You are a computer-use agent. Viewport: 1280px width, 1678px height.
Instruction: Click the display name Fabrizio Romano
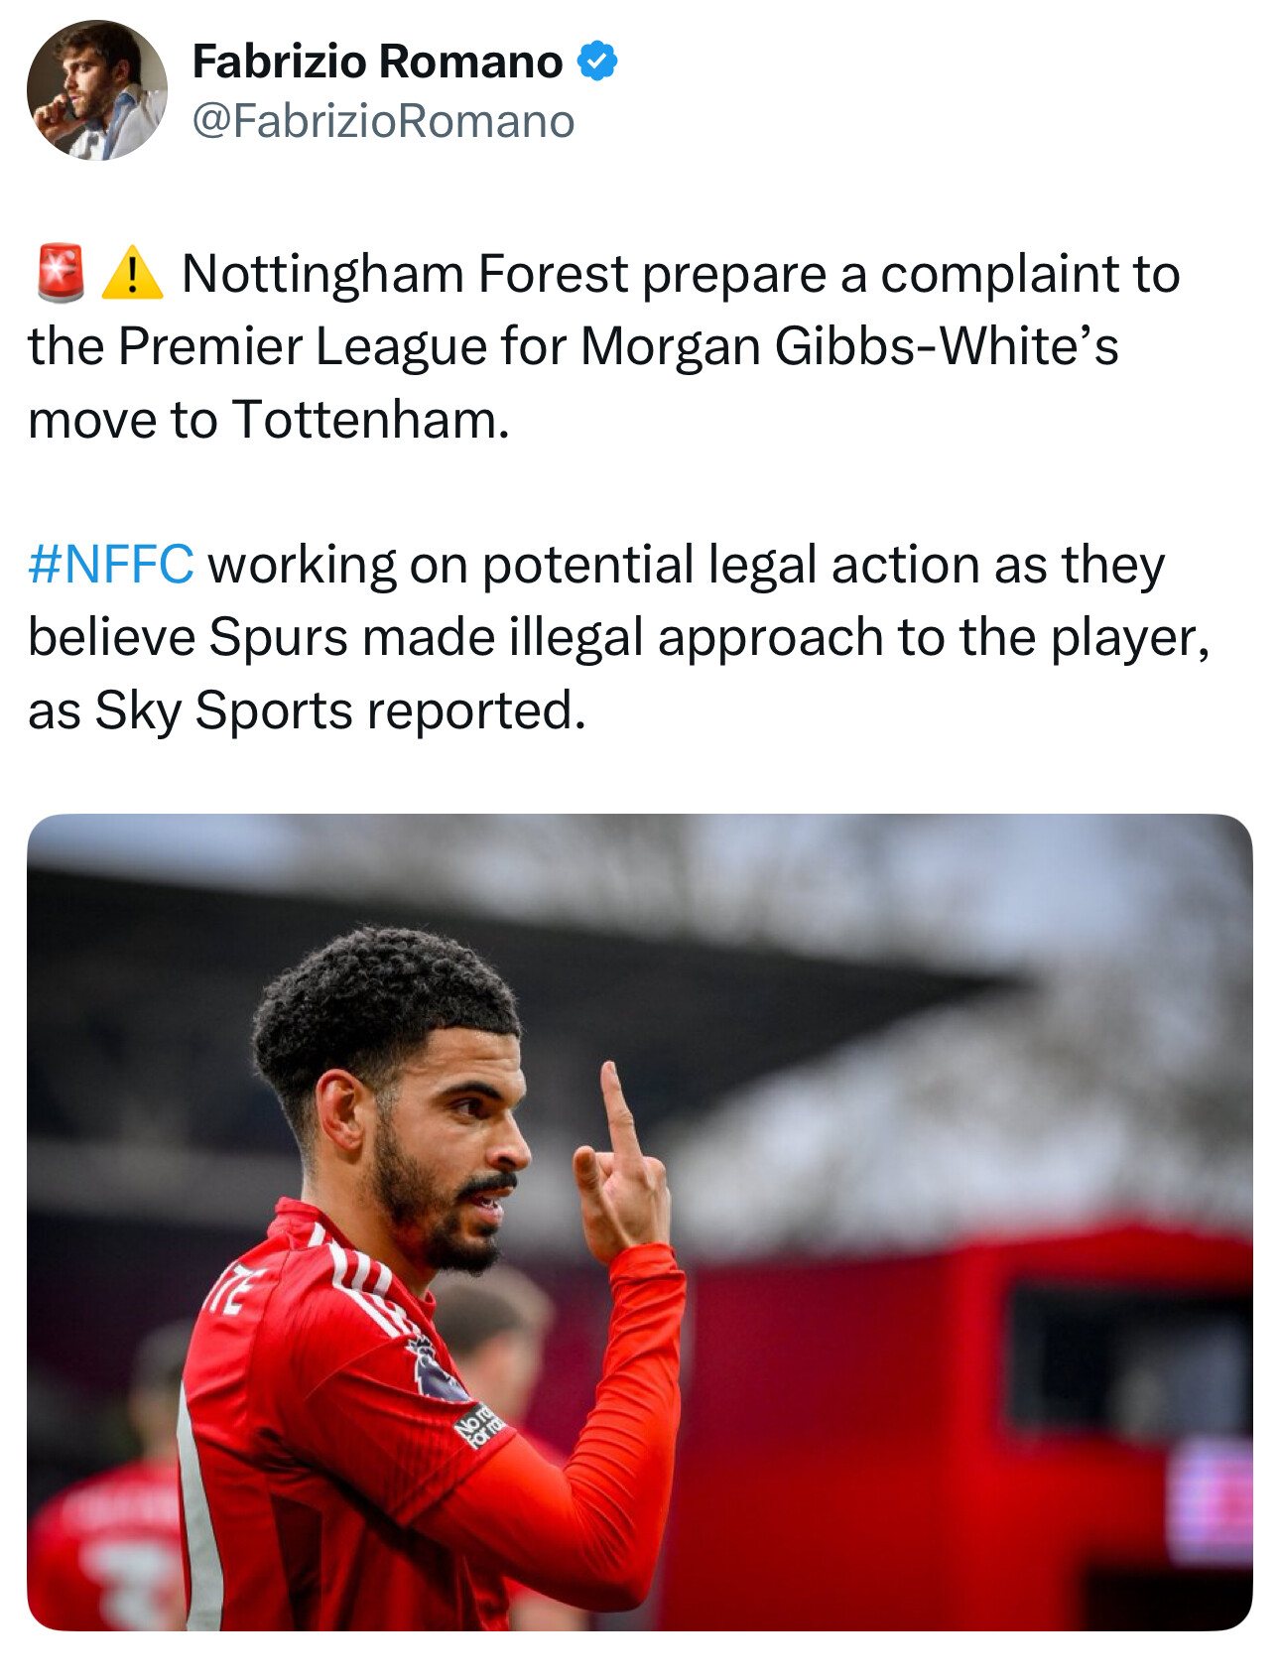click(377, 62)
